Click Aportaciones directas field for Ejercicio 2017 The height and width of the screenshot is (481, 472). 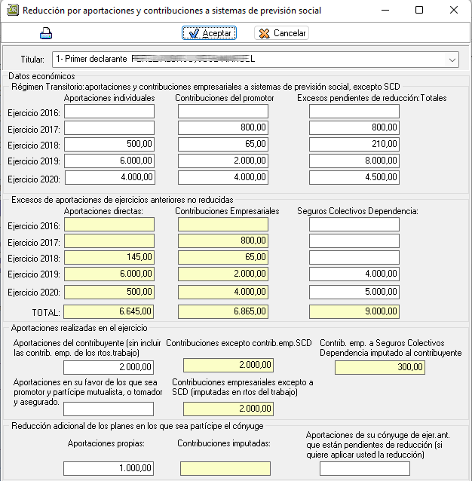pyautogui.click(x=109, y=241)
